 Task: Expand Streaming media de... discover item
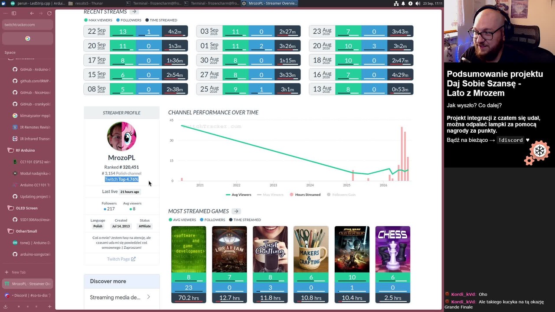(x=121, y=297)
